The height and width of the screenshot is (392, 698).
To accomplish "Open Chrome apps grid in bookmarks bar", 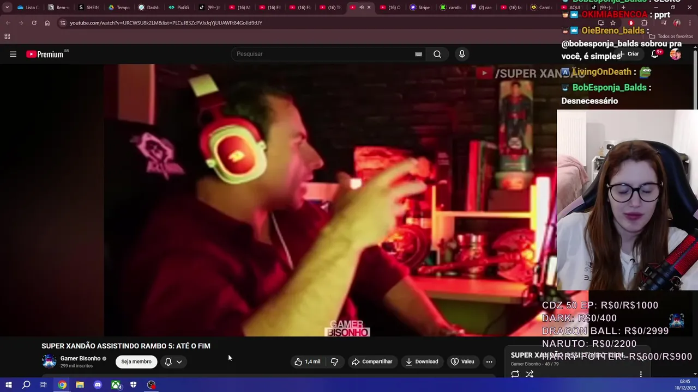I will [x=7, y=36].
